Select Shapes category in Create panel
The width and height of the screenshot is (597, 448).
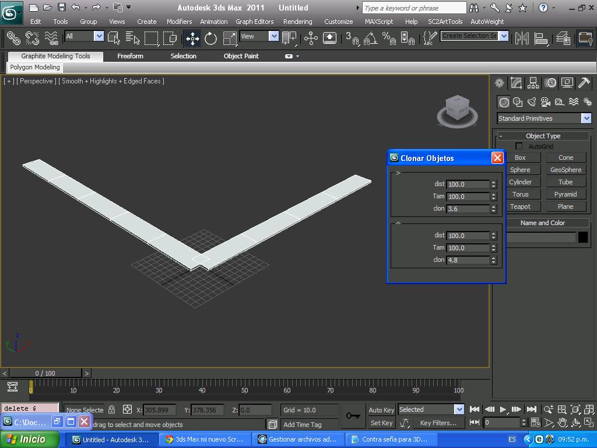click(x=518, y=102)
